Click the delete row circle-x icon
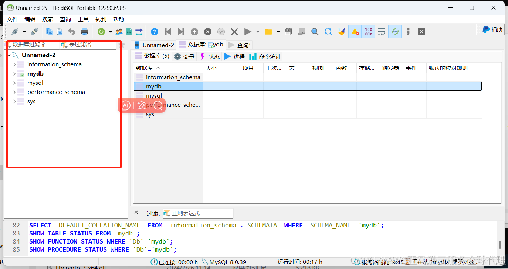The image size is (508, 269). 208,32
